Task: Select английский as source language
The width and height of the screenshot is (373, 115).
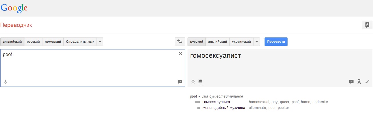Action: click(x=12, y=42)
